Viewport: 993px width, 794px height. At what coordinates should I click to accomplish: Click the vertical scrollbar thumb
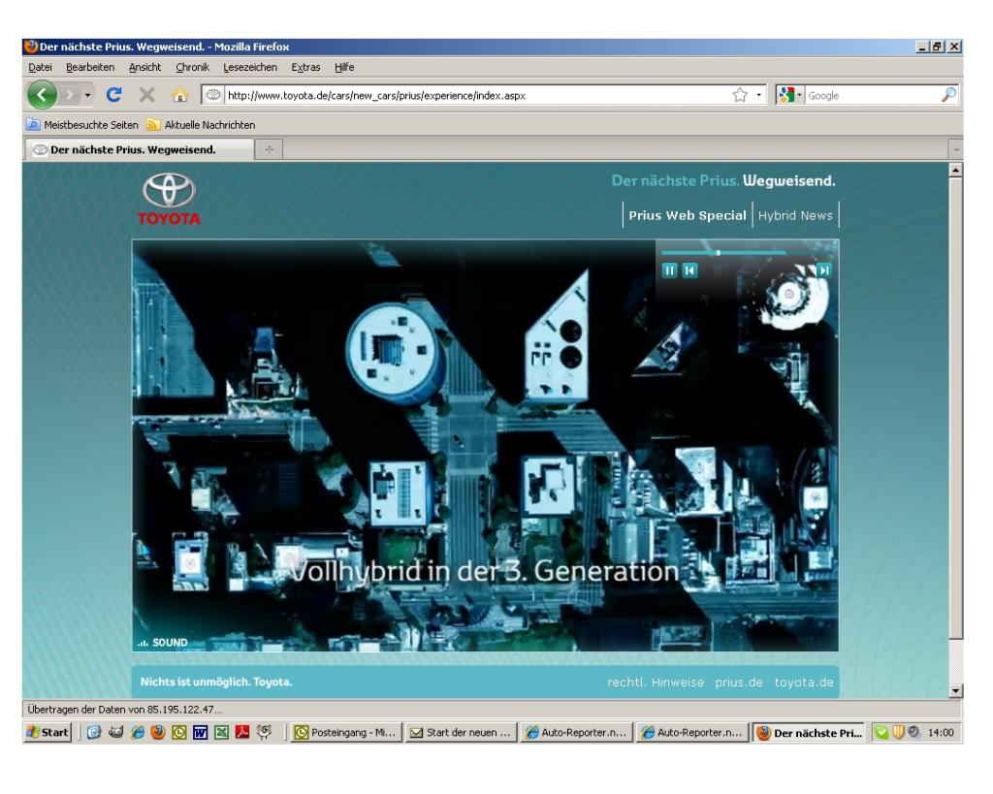[x=955, y=408]
